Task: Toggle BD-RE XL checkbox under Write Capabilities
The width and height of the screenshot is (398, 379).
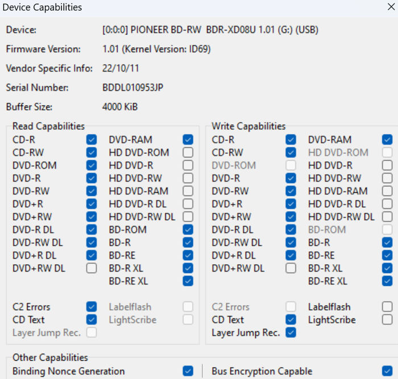Action: point(387,281)
